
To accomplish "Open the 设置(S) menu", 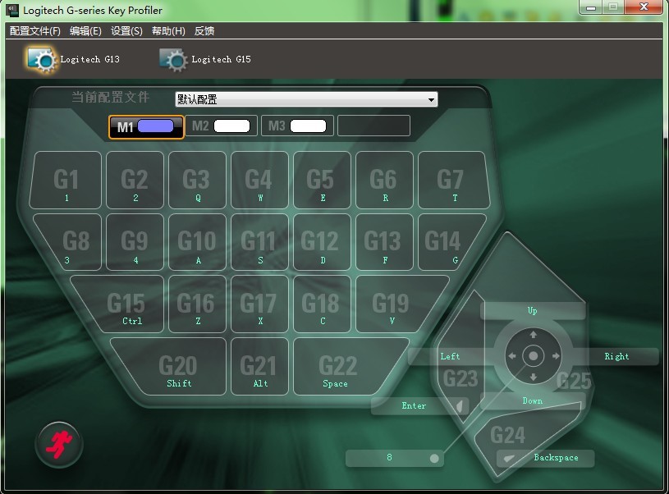I will click(x=126, y=31).
